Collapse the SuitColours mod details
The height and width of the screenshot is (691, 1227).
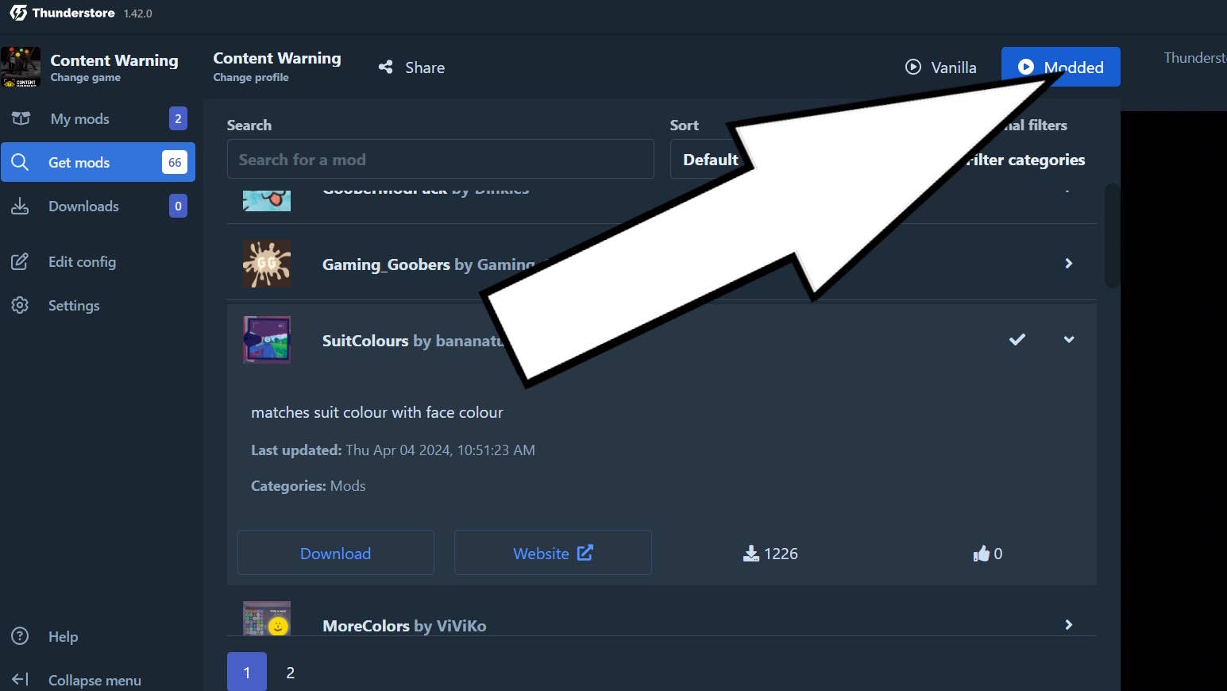[1068, 340]
